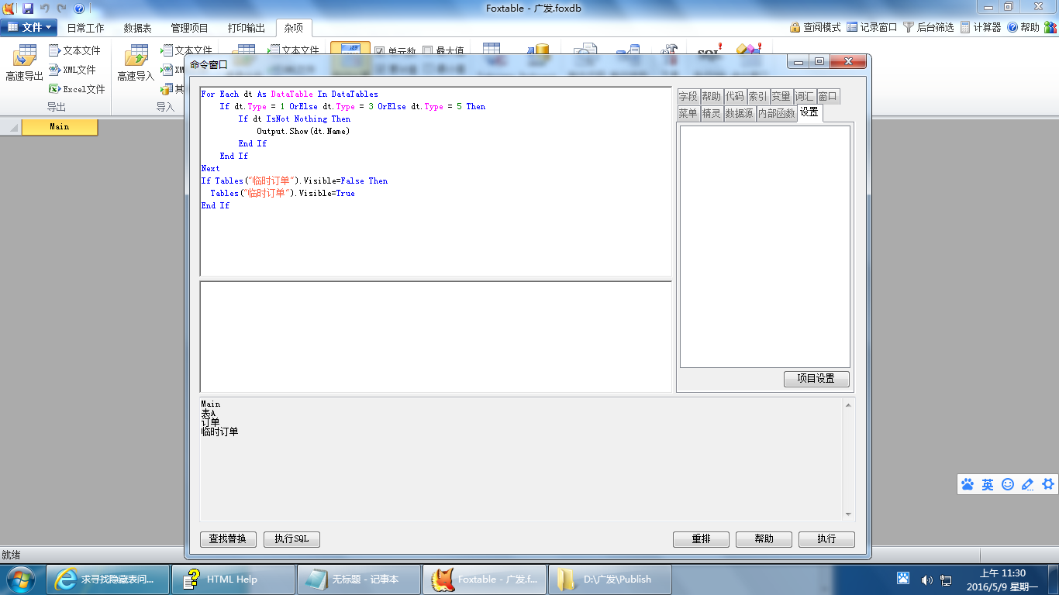Click in the code editor area
Viewport: 1059px width, 595px height.
coord(436,181)
